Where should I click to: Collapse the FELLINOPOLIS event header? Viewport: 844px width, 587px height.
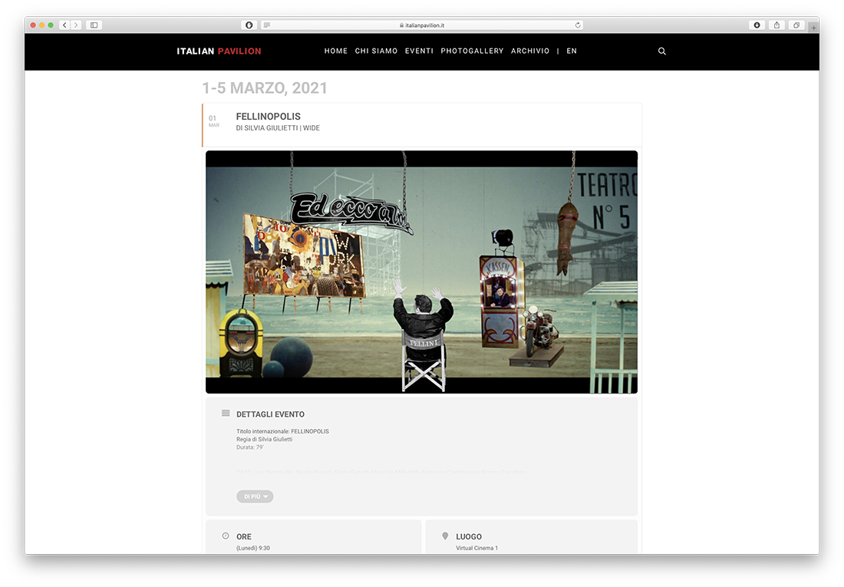point(422,125)
